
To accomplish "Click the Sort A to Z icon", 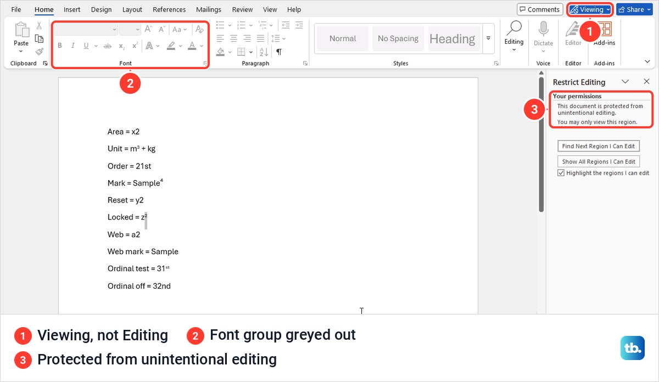I will (x=264, y=52).
